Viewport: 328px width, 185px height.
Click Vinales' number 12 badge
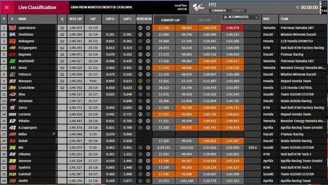click(12, 121)
